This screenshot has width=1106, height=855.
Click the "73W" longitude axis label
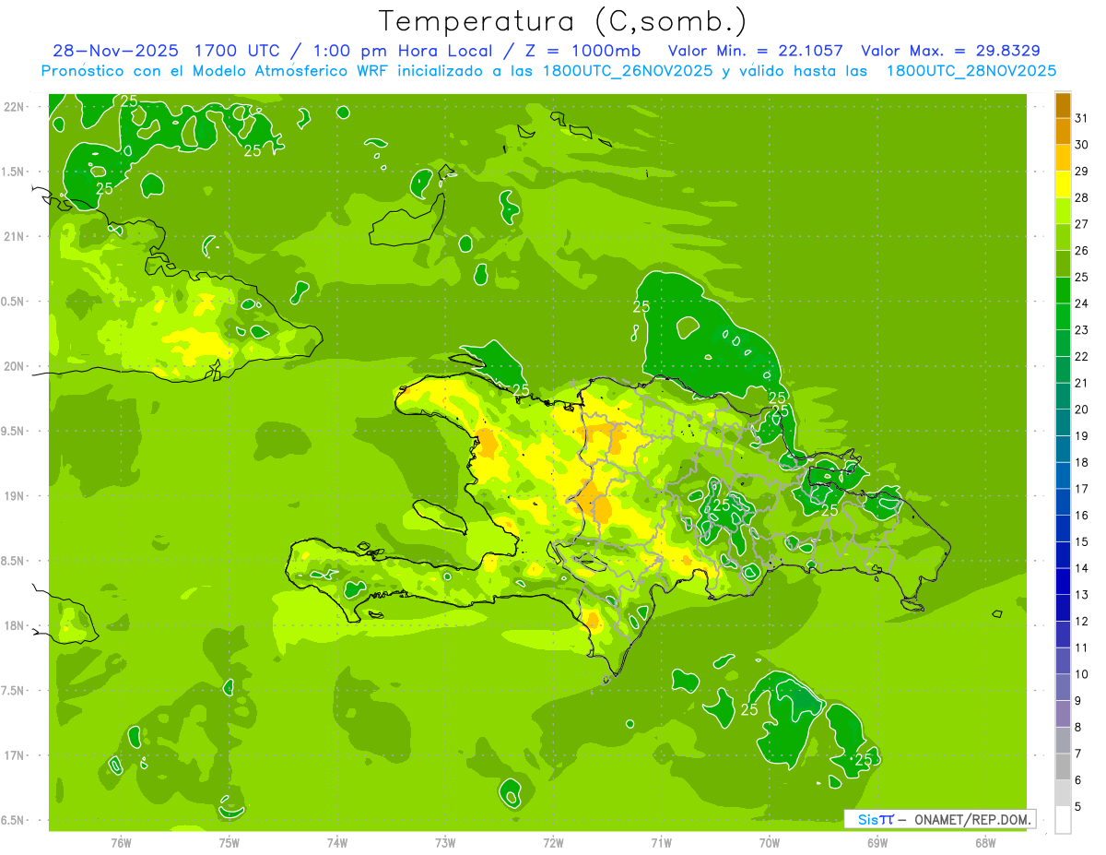[445, 842]
